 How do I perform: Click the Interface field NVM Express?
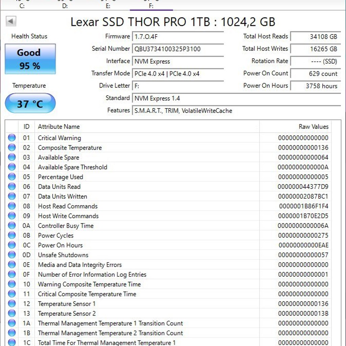pyautogui.click(x=178, y=61)
